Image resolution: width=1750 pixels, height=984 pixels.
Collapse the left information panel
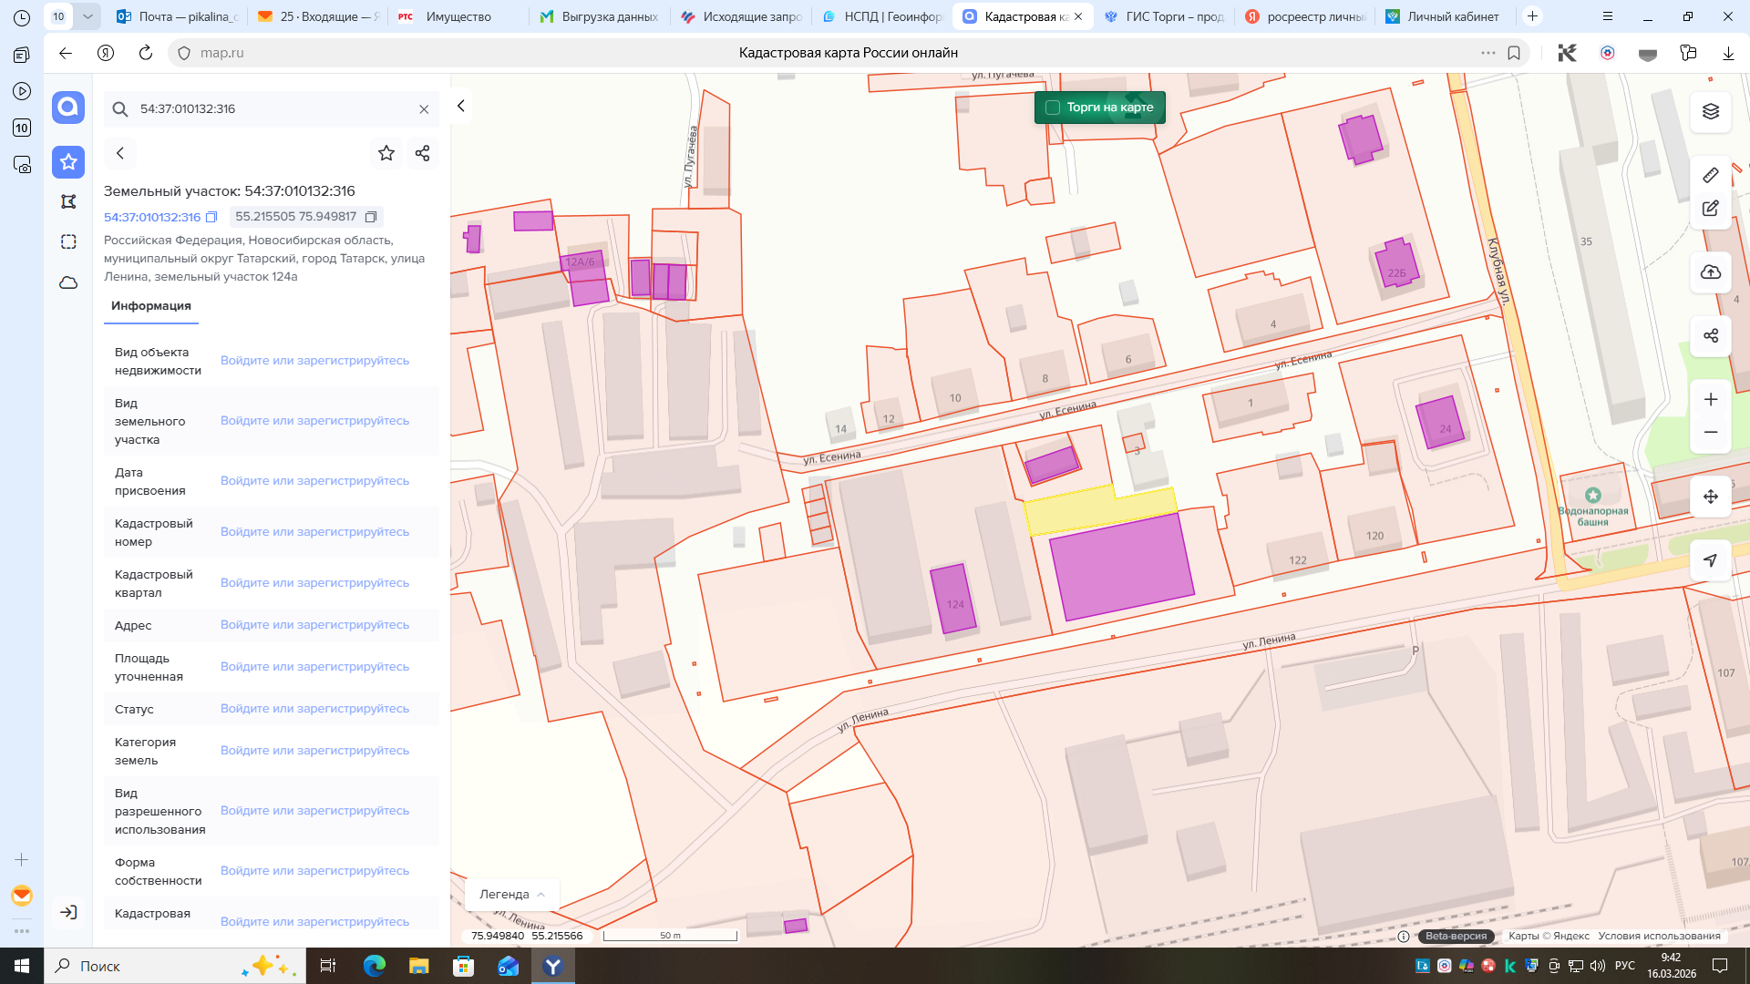point(461,106)
